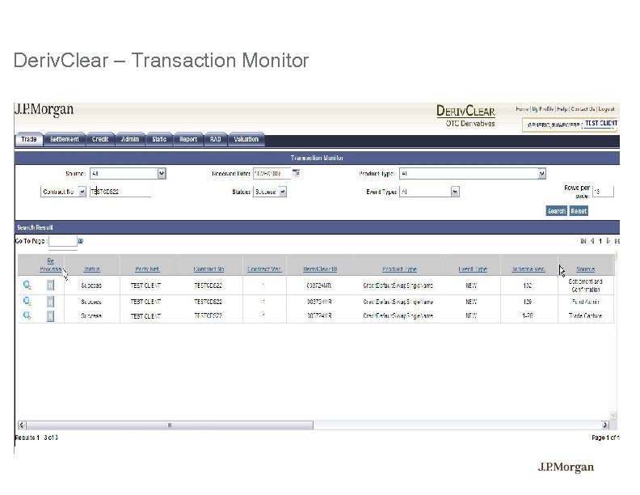Open the Contact Us link
The width and height of the screenshot is (640, 495).
583,109
